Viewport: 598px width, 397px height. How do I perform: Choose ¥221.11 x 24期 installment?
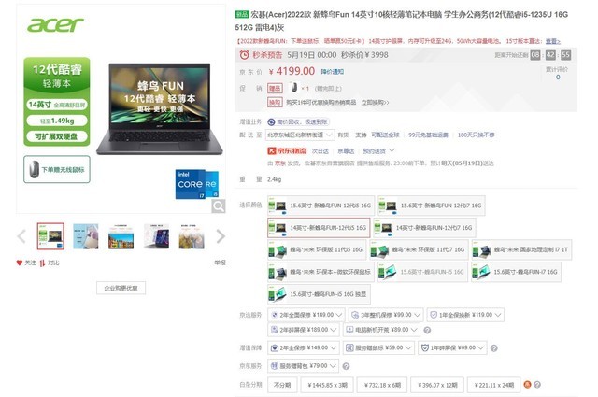point(494,385)
